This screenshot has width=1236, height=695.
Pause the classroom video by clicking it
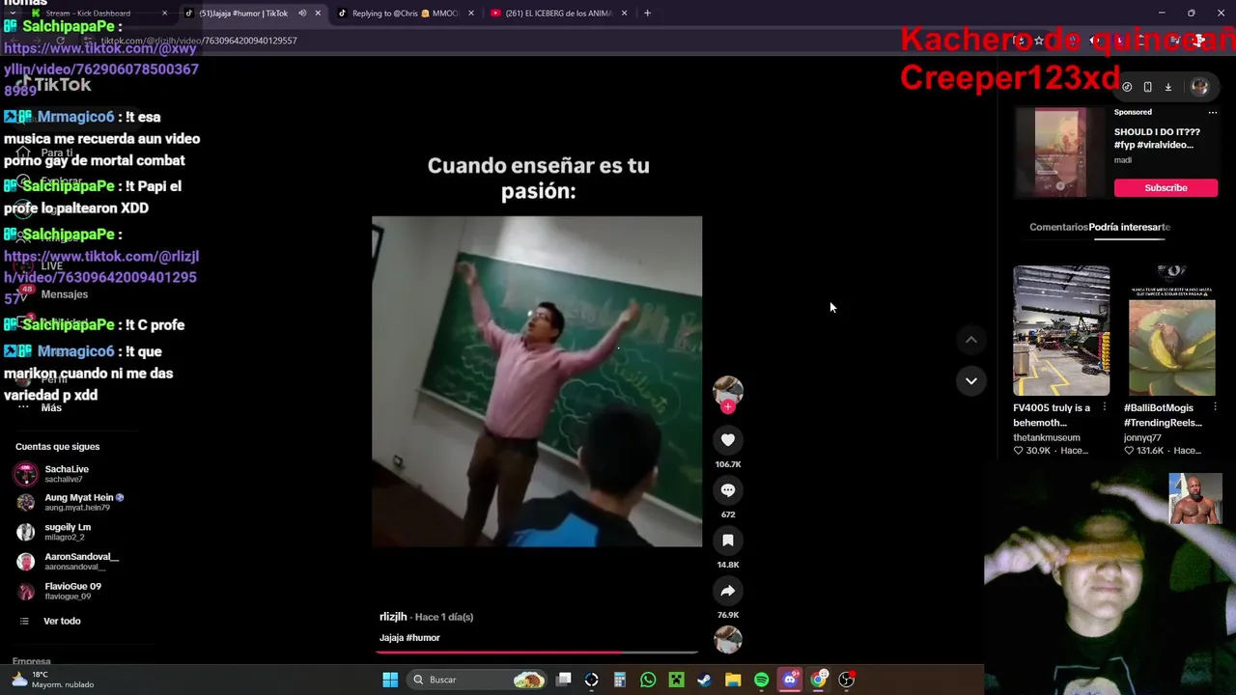pos(537,381)
